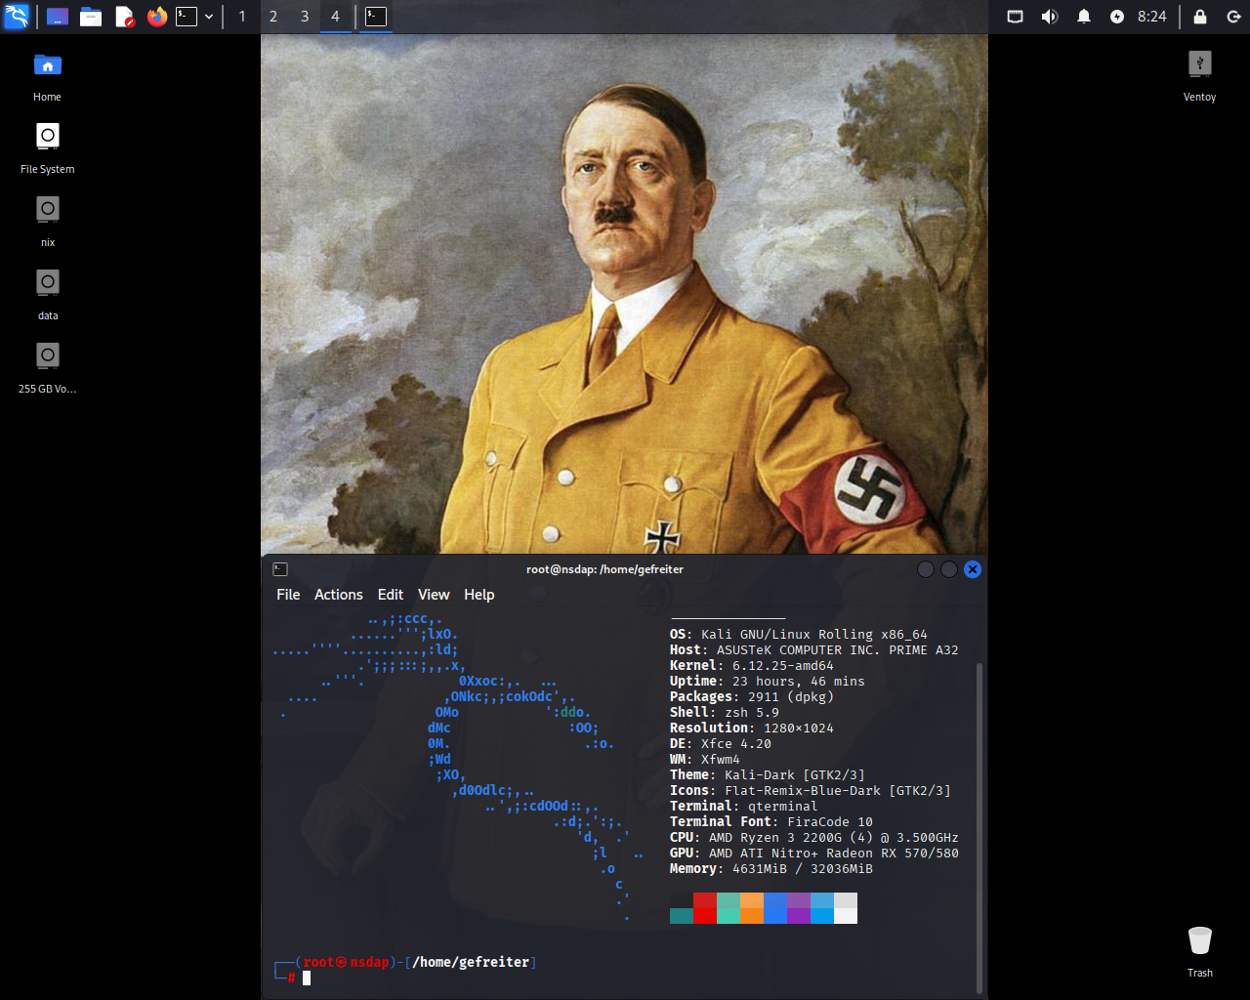Lock the screen with the padlock icon
Image resolution: width=1250 pixels, height=1000 pixels.
click(x=1200, y=17)
